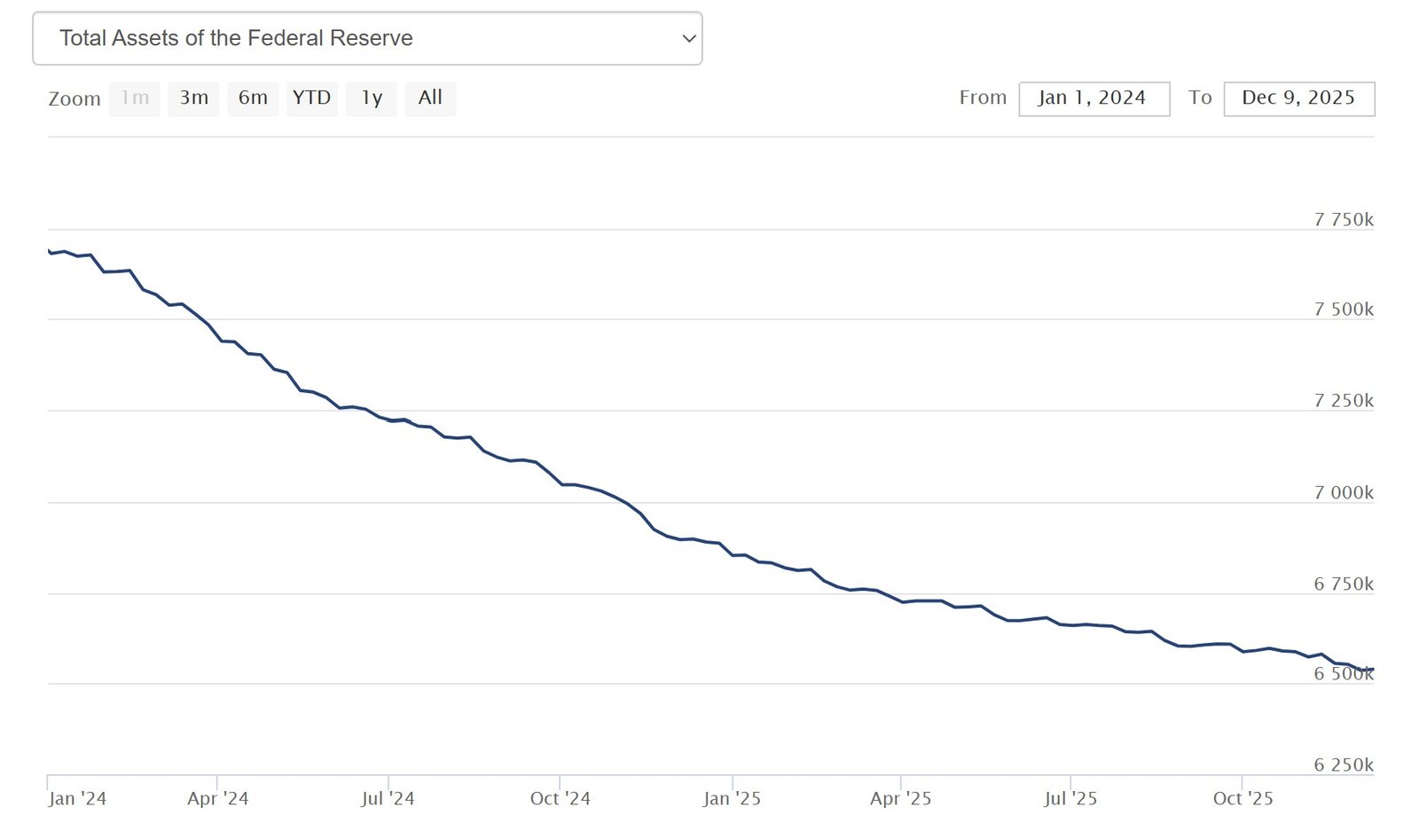Choose the 6m zoom button
This screenshot has height=839, width=1419.
(x=253, y=98)
